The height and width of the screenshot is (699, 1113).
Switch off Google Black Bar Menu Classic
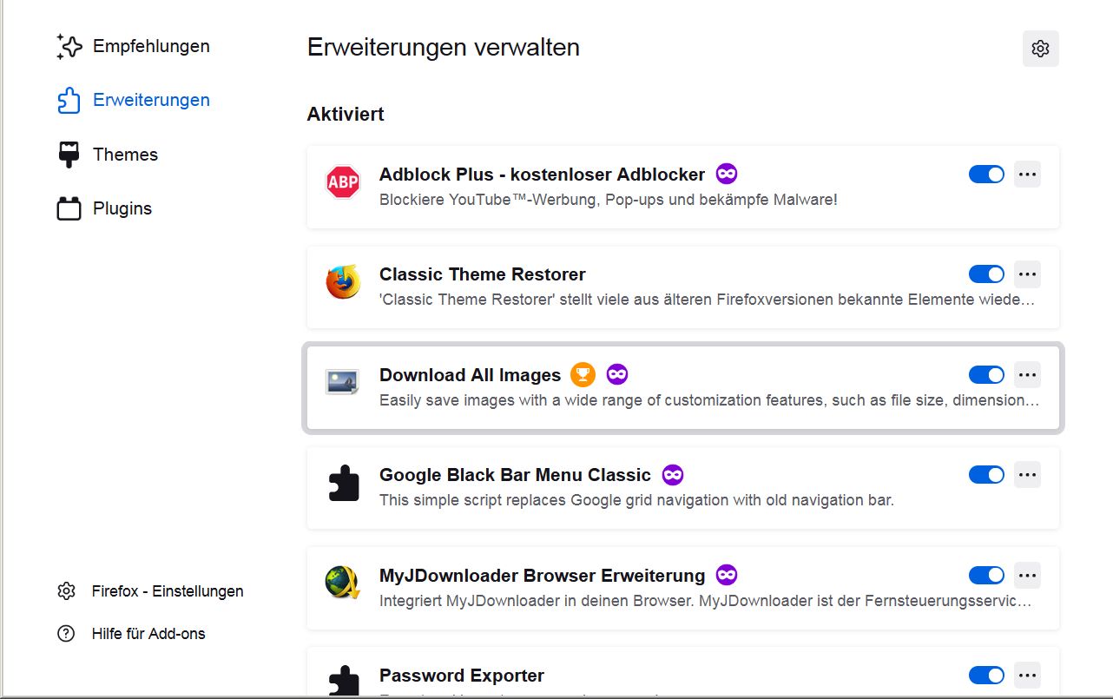pyautogui.click(x=986, y=475)
